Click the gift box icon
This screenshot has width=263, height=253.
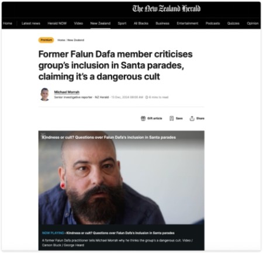[143, 118]
